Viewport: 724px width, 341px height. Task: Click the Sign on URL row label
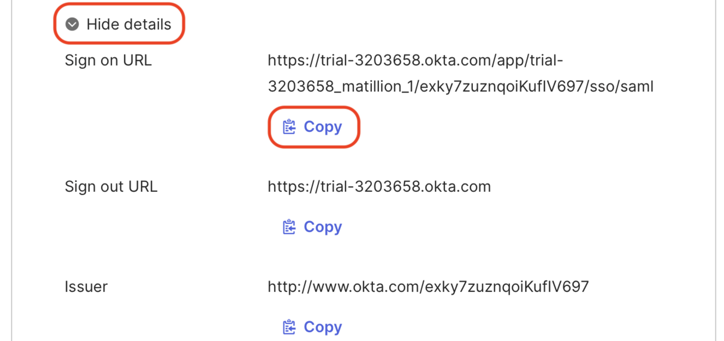[x=108, y=60]
